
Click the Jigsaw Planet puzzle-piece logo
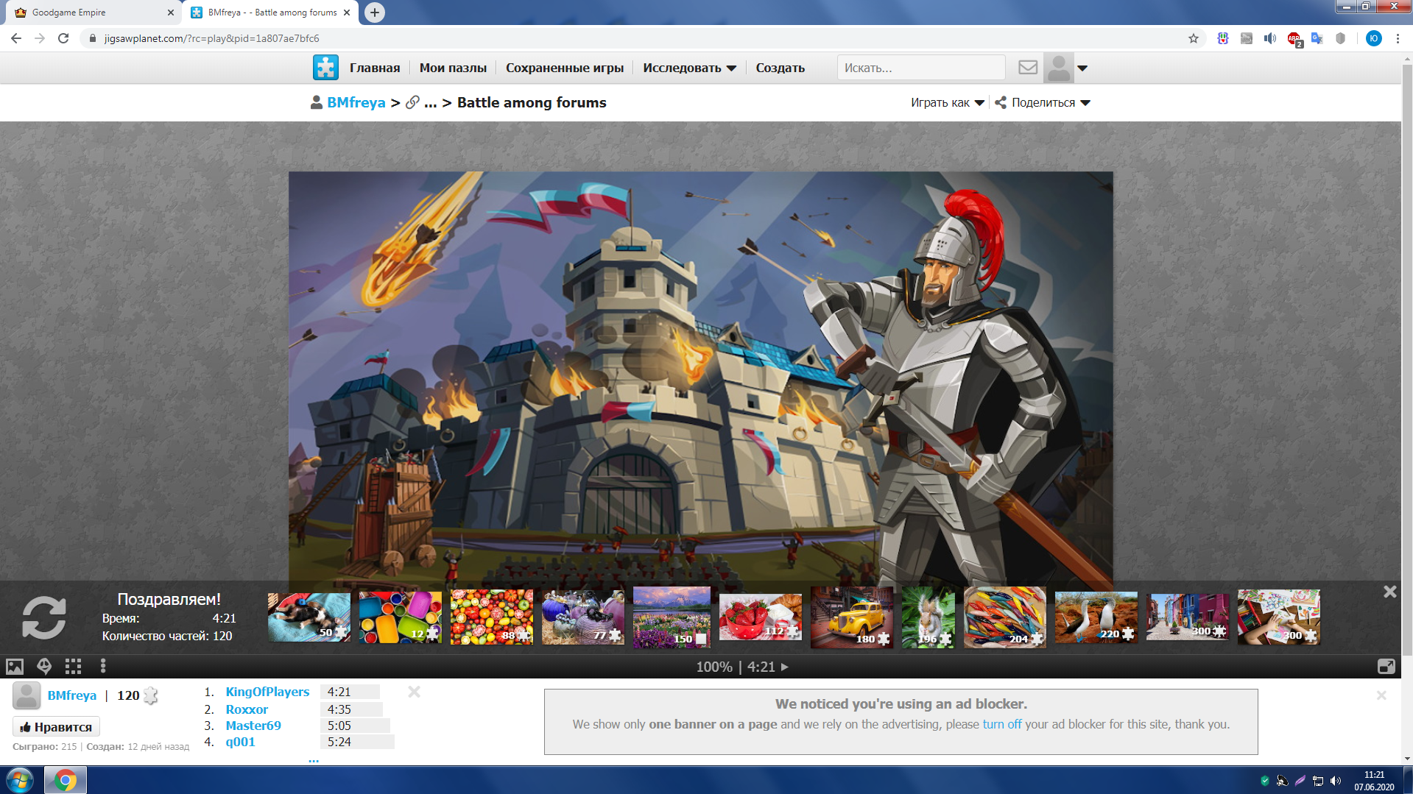325,68
